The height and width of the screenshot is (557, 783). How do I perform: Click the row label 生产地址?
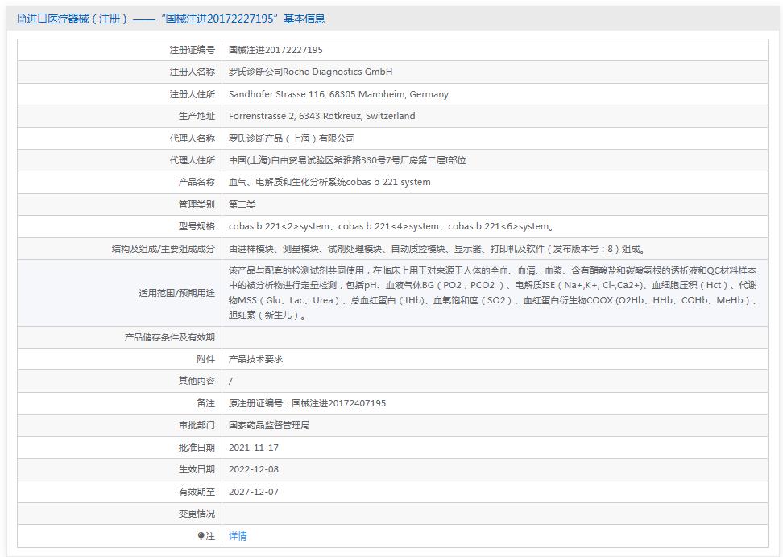(x=197, y=116)
